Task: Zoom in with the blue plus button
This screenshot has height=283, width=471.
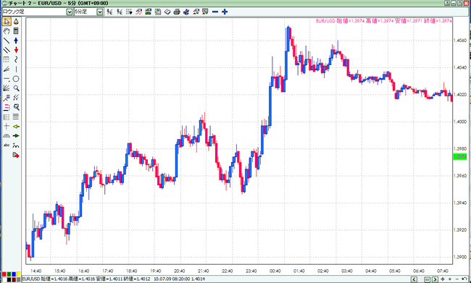Action: (x=225, y=12)
